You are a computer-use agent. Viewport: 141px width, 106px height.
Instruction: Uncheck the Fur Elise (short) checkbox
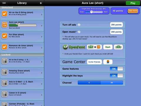4,36
